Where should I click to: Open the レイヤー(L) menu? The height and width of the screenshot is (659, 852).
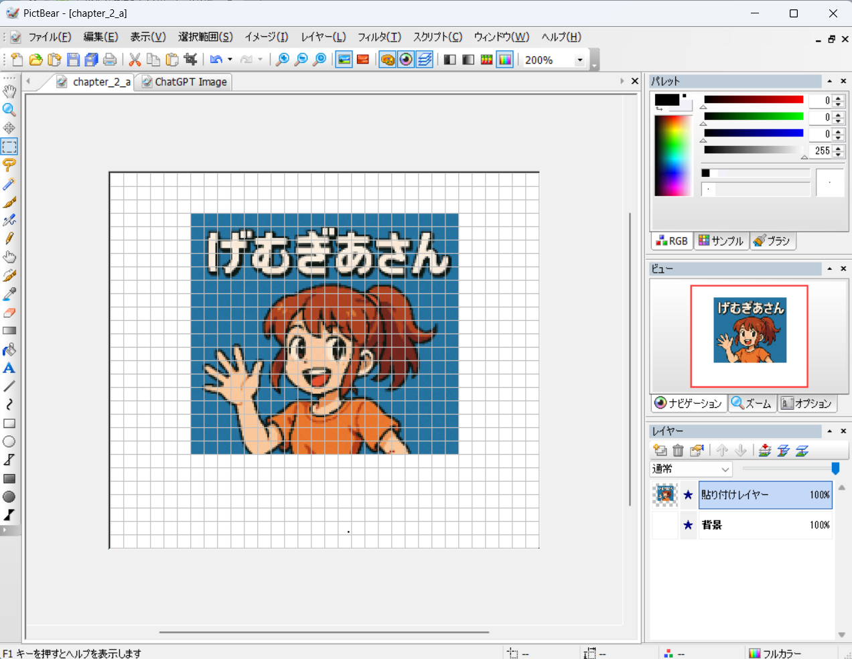coord(324,37)
